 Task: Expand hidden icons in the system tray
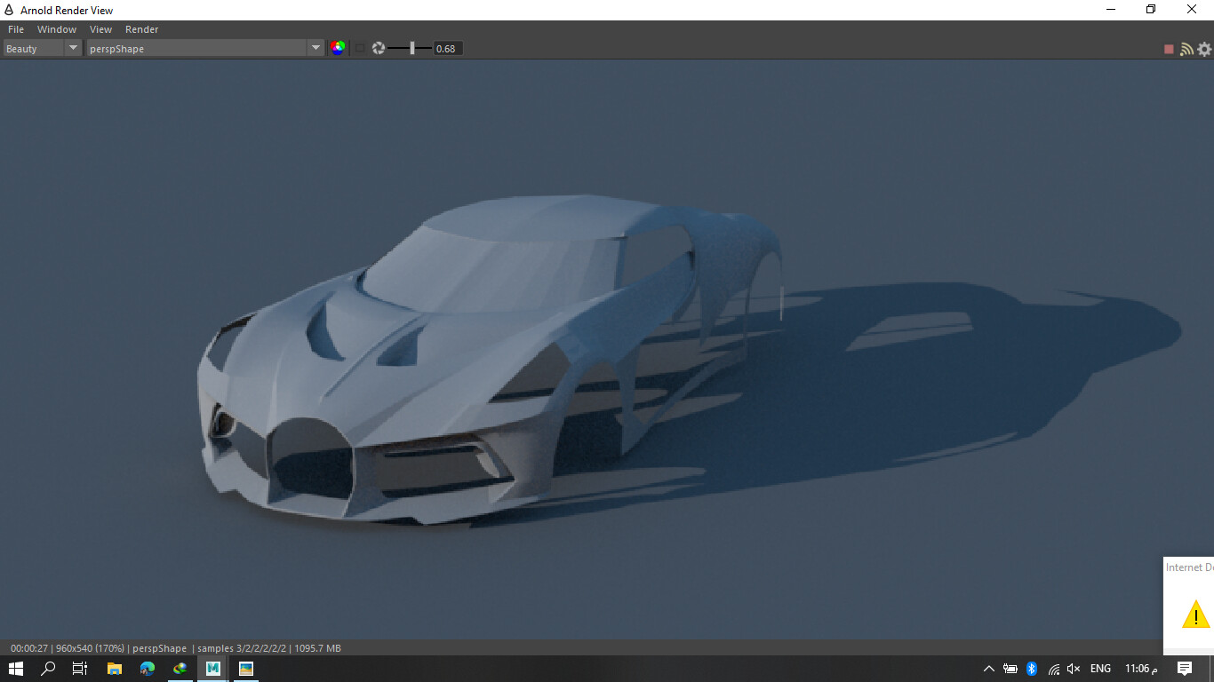click(x=988, y=669)
